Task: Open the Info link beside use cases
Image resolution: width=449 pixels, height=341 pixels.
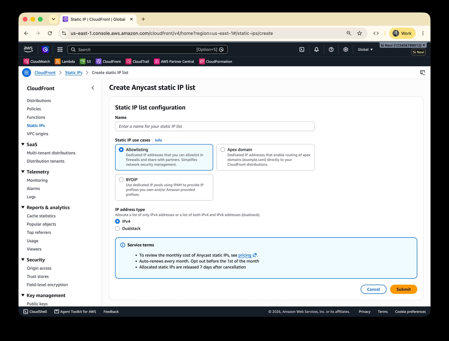Action: click(x=159, y=140)
